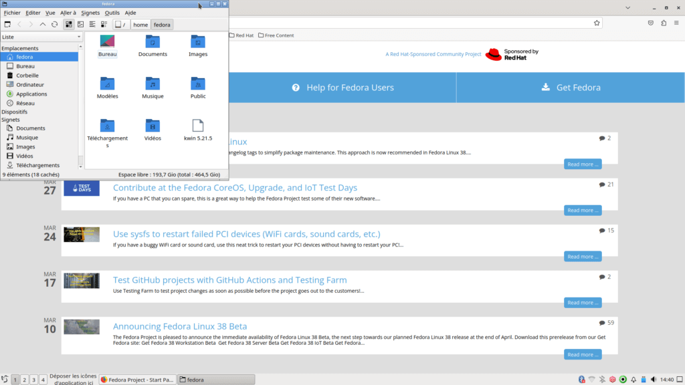
Task: Open the Vue menu
Action: 50,13
